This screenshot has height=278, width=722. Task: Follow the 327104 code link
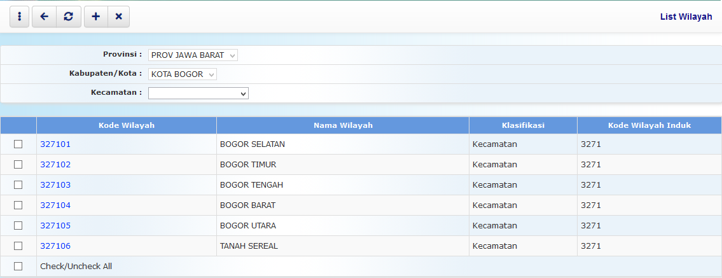(x=55, y=205)
